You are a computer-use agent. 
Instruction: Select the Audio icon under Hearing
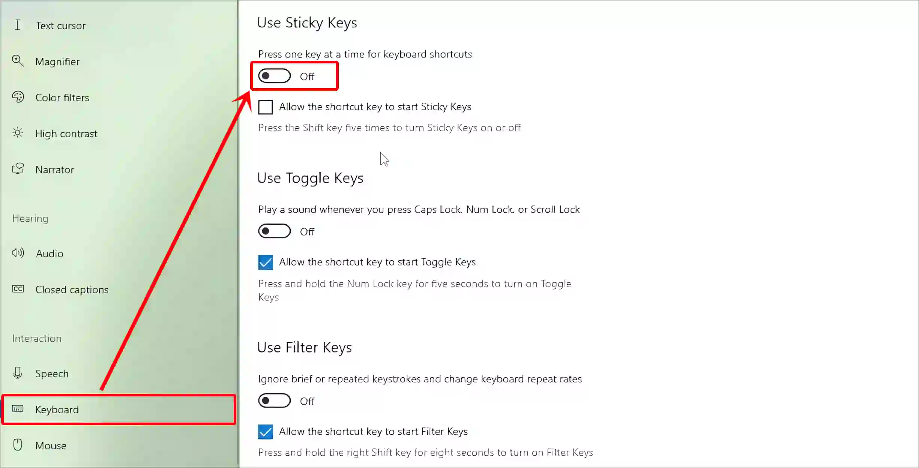(x=18, y=254)
